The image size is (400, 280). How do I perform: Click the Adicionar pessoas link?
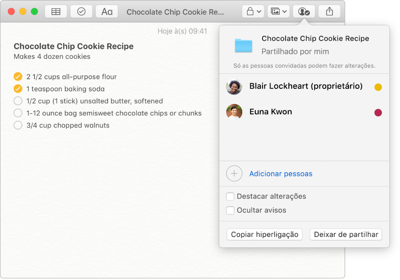click(x=281, y=174)
